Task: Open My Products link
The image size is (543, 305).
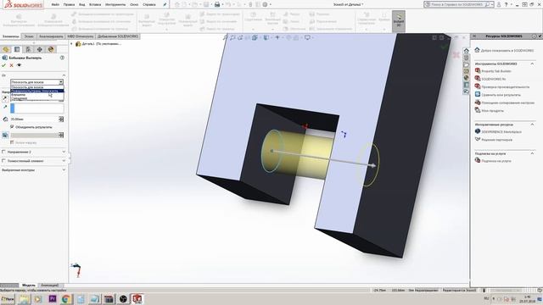Action: click(492, 111)
